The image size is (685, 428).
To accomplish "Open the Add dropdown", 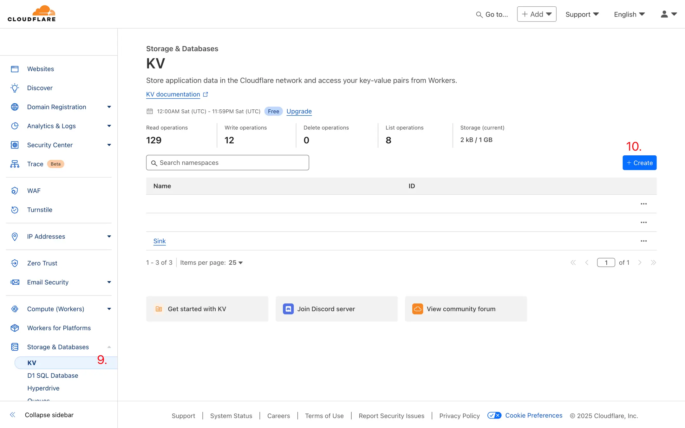I will pyautogui.click(x=537, y=14).
